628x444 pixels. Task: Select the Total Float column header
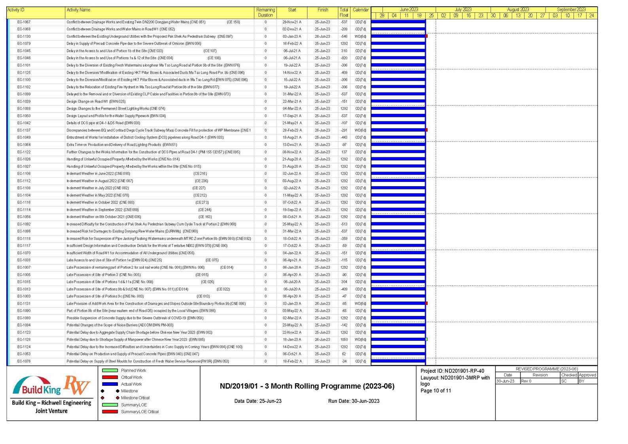(344, 13)
